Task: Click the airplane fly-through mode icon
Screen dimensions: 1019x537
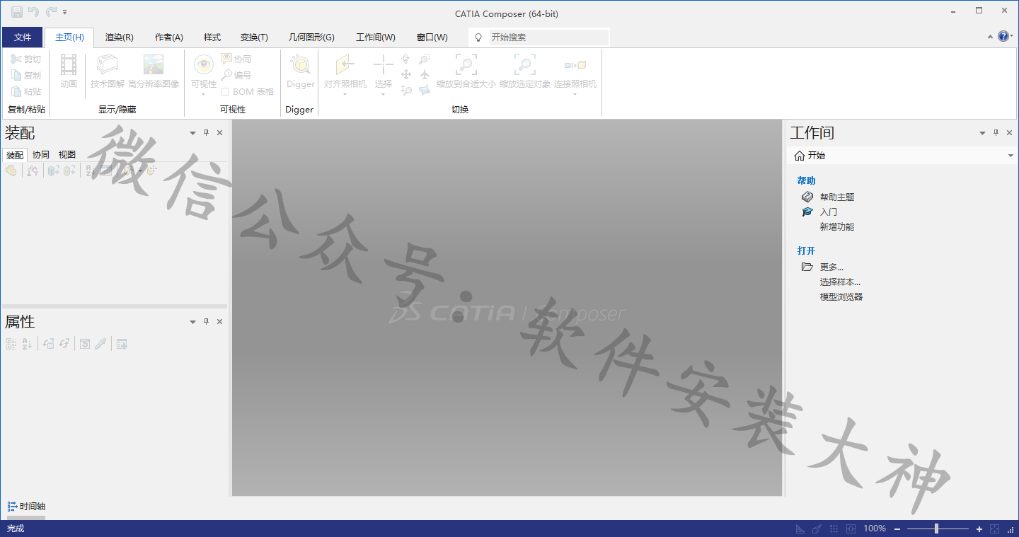Action: (x=425, y=74)
